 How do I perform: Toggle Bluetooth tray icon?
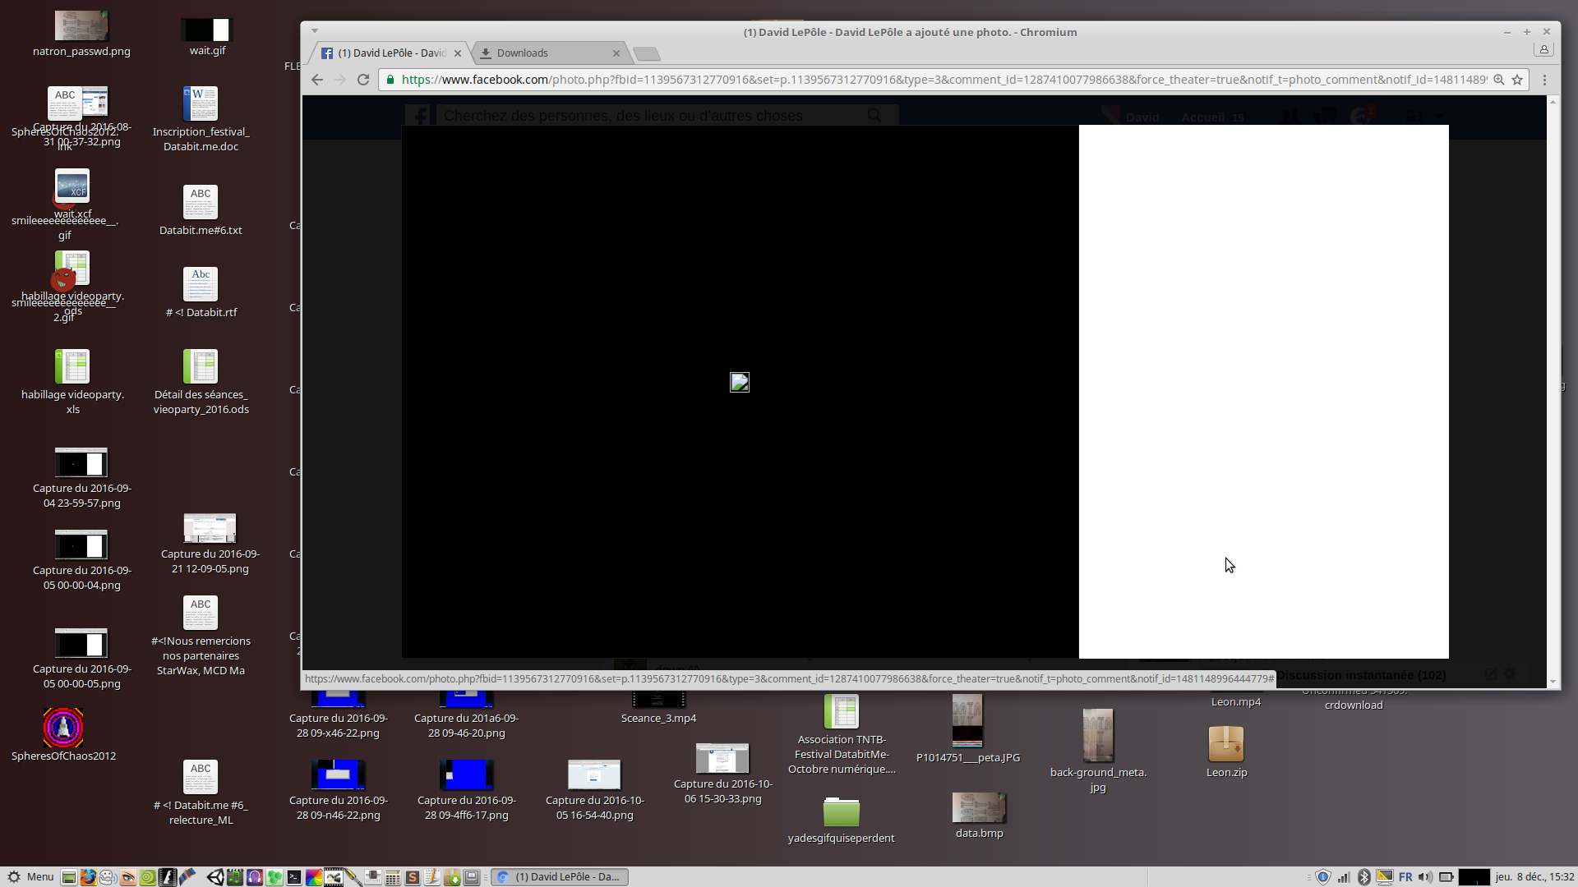pos(1363,877)
